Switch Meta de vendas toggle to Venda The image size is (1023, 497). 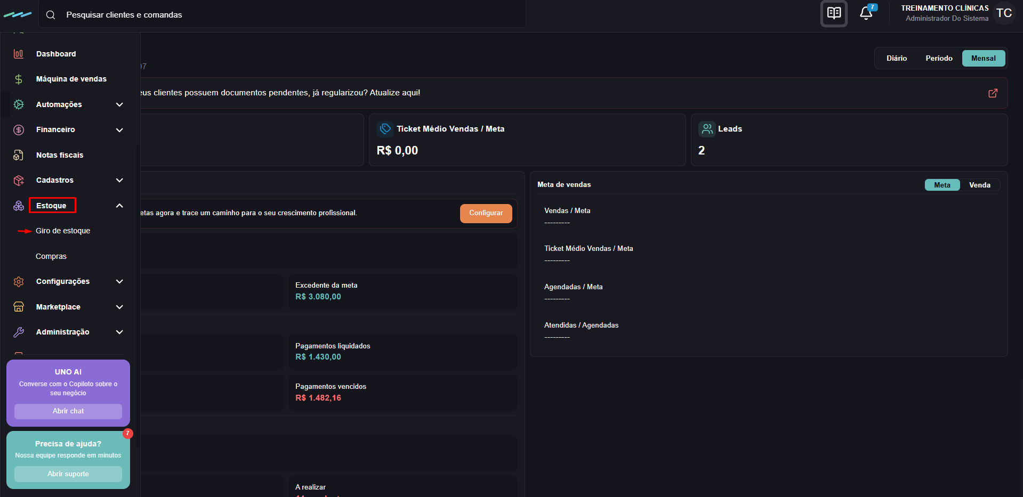click(979, 185)
